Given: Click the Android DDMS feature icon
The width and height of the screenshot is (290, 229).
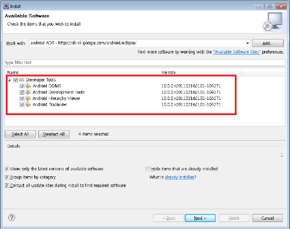Looking at the screenshot, I should click(x=28, y=86).
